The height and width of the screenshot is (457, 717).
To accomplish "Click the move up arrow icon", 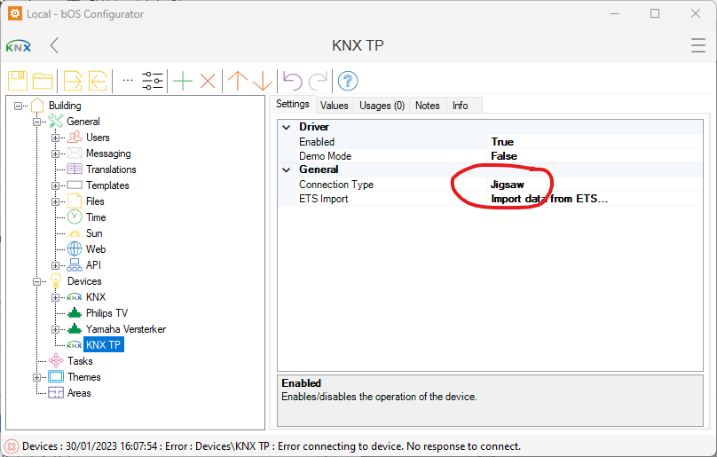I will [237, 81].
